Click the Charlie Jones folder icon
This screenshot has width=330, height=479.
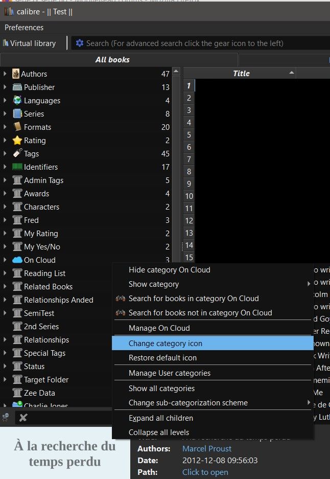click(17, 404)
